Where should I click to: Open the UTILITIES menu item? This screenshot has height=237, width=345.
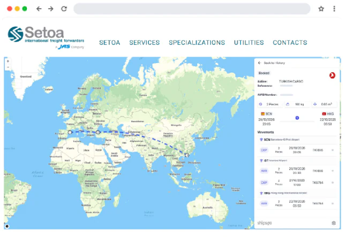[x=249, y=43]
